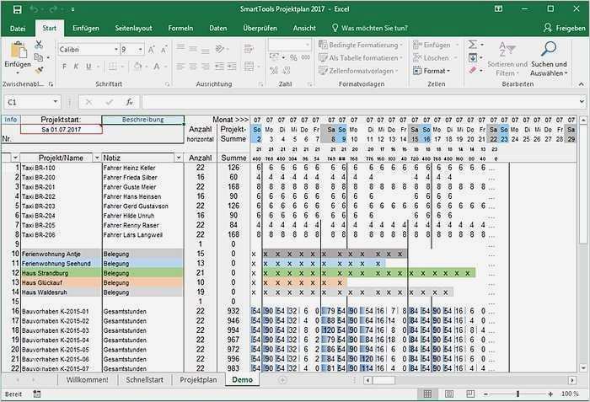590x402 pixels.
Task: Open the Seitenlayout ribbon tab
Action: pos(133,28)
